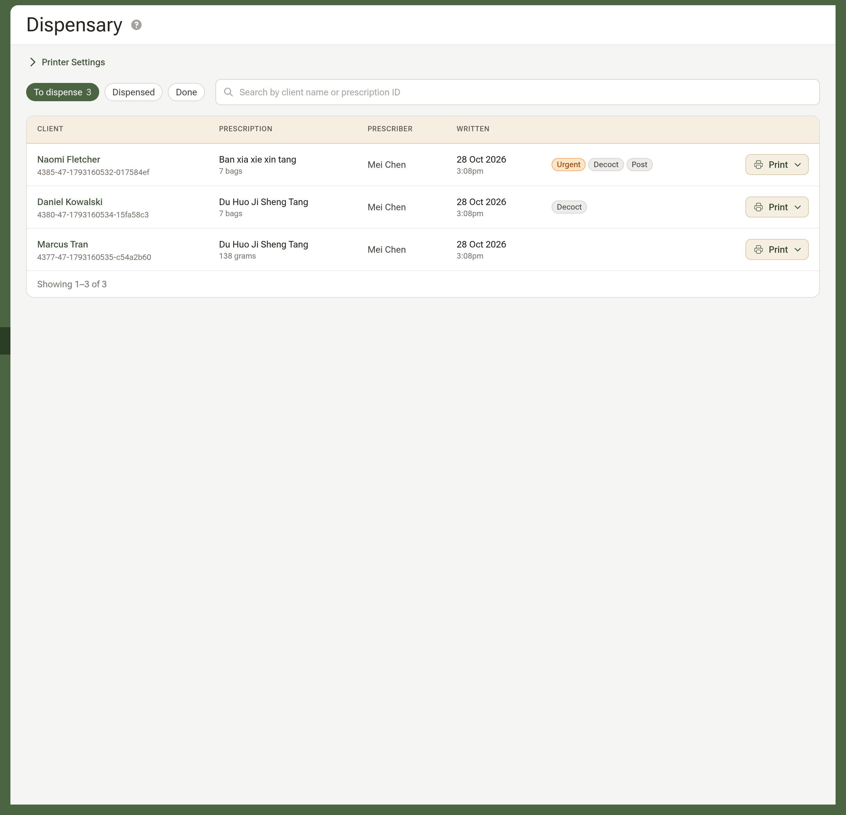This screenshot has width=846, height=815.
Task: Open Marcus Tran client link
Action: (63, 244)
